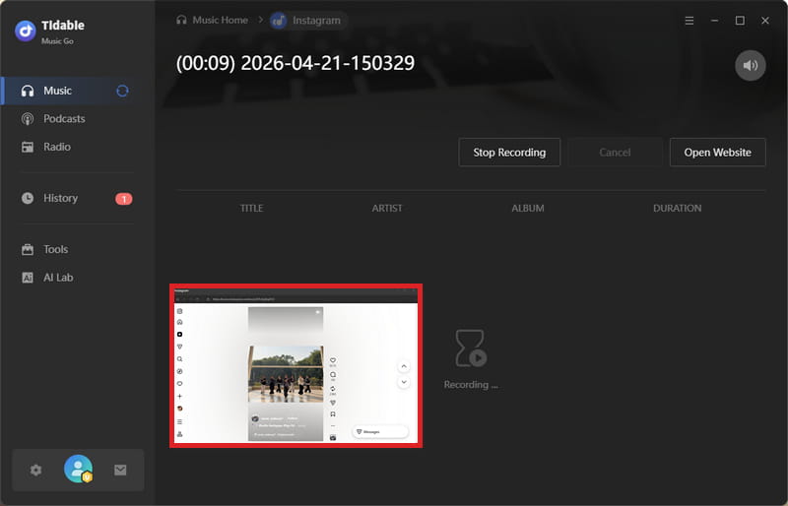Click the Radio icon in sidebar
Image resolution: width=788 pixels, height=506 pixels.
[28, 148]
